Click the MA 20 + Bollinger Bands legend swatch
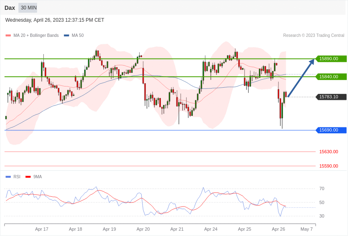 (x=8, y=36)
